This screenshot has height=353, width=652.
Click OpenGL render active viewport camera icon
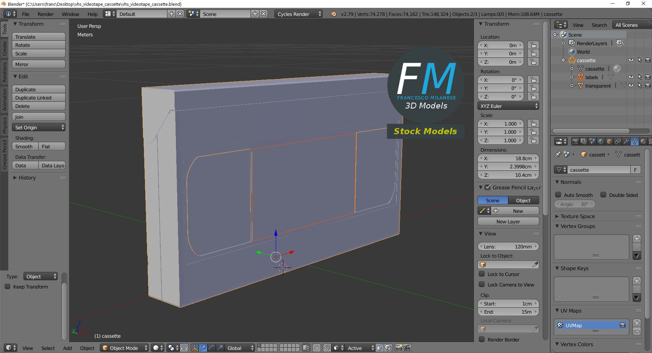tap(399, 348)
